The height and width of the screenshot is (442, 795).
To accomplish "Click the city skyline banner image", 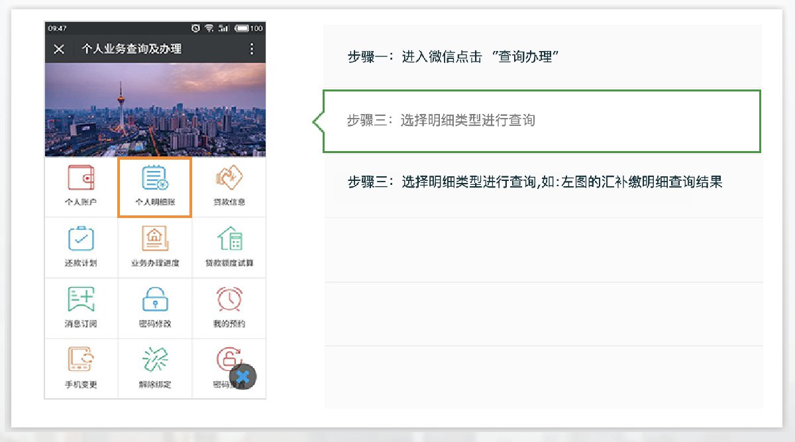I will click(155, 109).
